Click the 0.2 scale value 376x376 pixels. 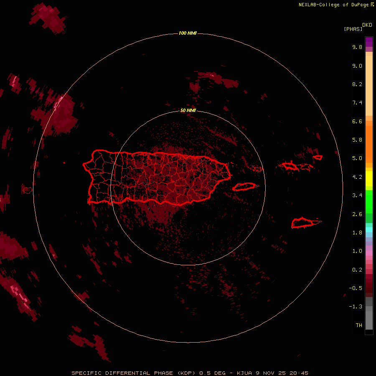tap(357, 270)
